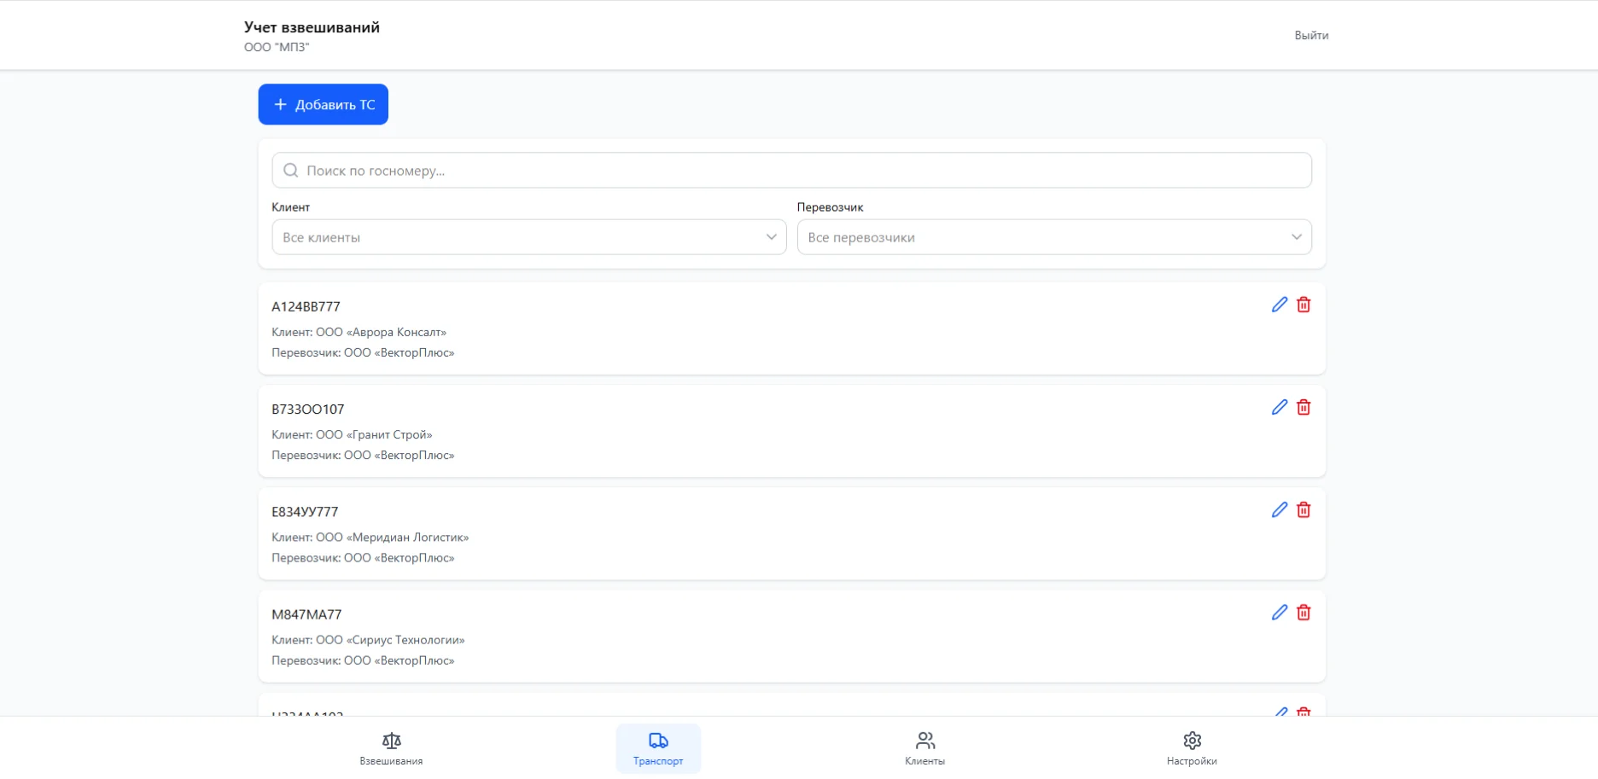1598x779 pixels.
Task: Delete vehicle Е834УУ777 with the trash icon
Action: pyautogui.click(x=1303, y=509)
